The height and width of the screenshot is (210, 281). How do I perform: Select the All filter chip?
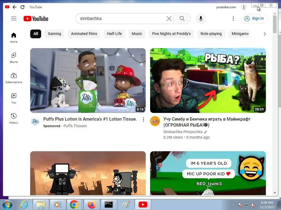tap(36, 34)
